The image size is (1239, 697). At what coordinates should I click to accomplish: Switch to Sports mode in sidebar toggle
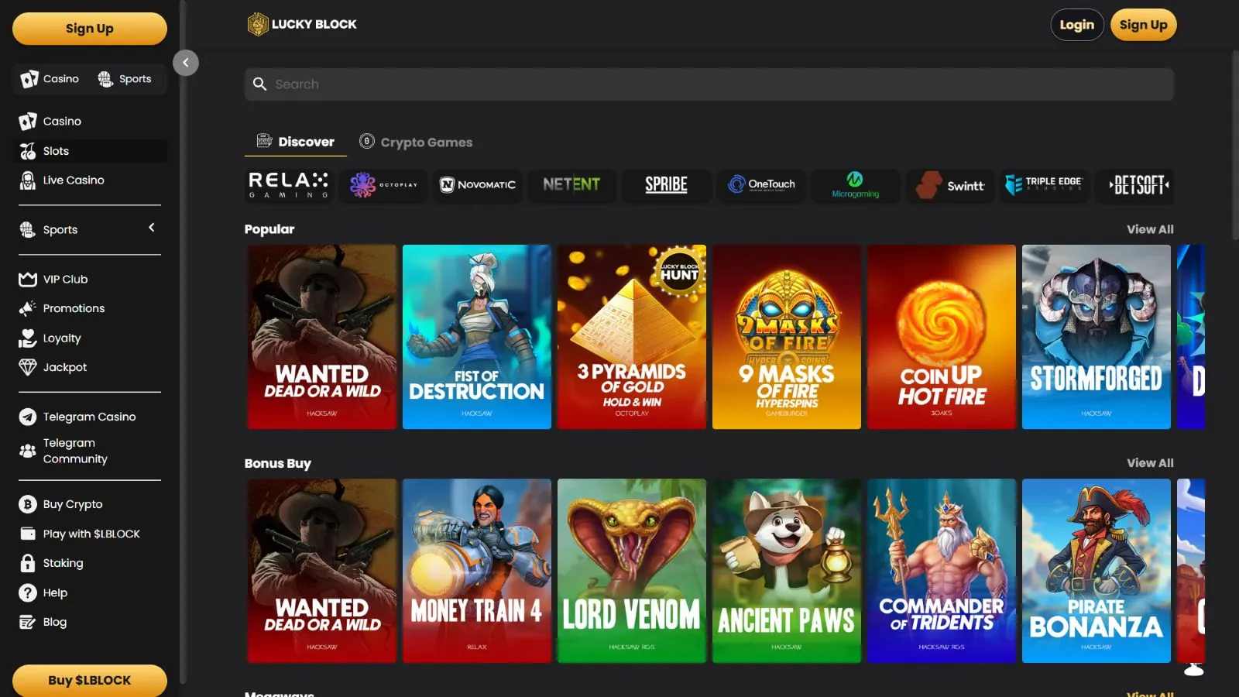point(125,79)
